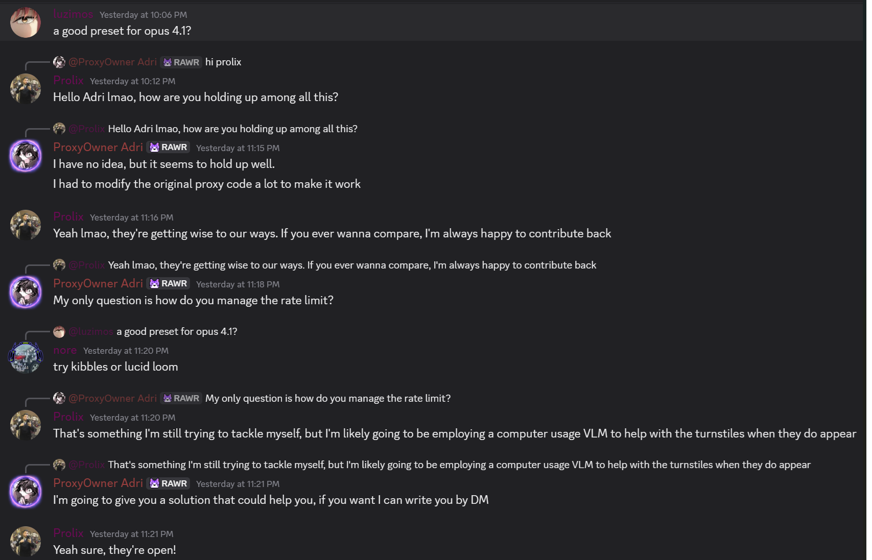872x560 pixels.
Task: Open Prolix's avatar on "Yeah sure, they're open!"
Action: 26,541
